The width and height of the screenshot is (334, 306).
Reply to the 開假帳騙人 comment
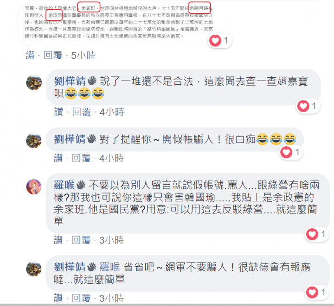[81, 158]
